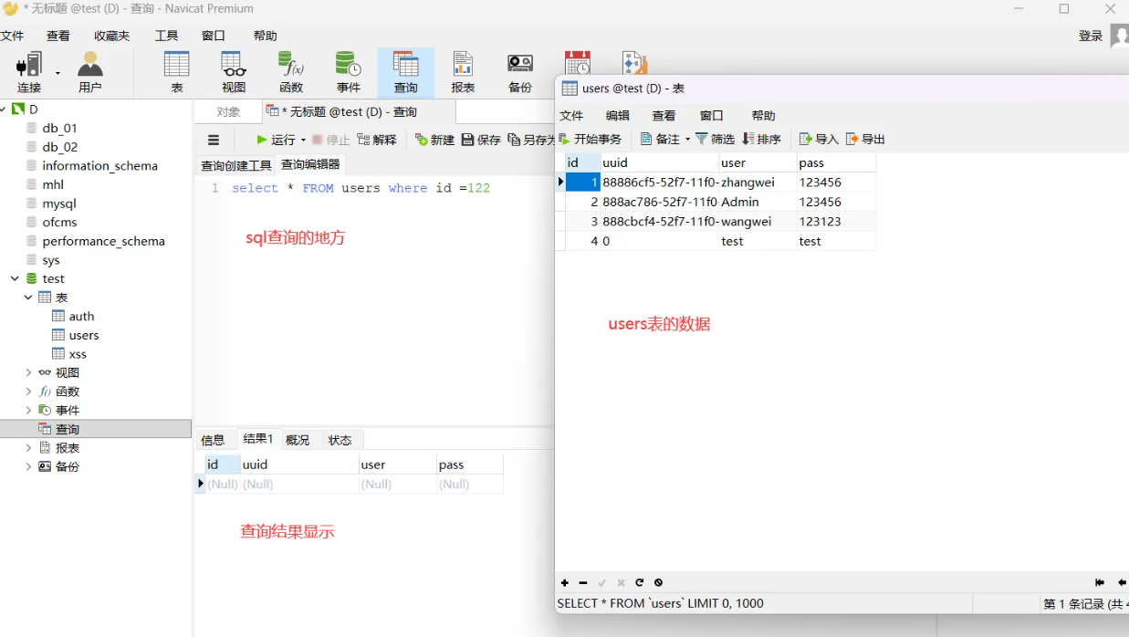Expand the 函数 node in the tree
The image size is (1129, 637).
point(28,392)
